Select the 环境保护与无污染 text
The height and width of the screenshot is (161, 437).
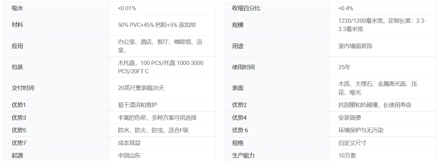[361, 130]
